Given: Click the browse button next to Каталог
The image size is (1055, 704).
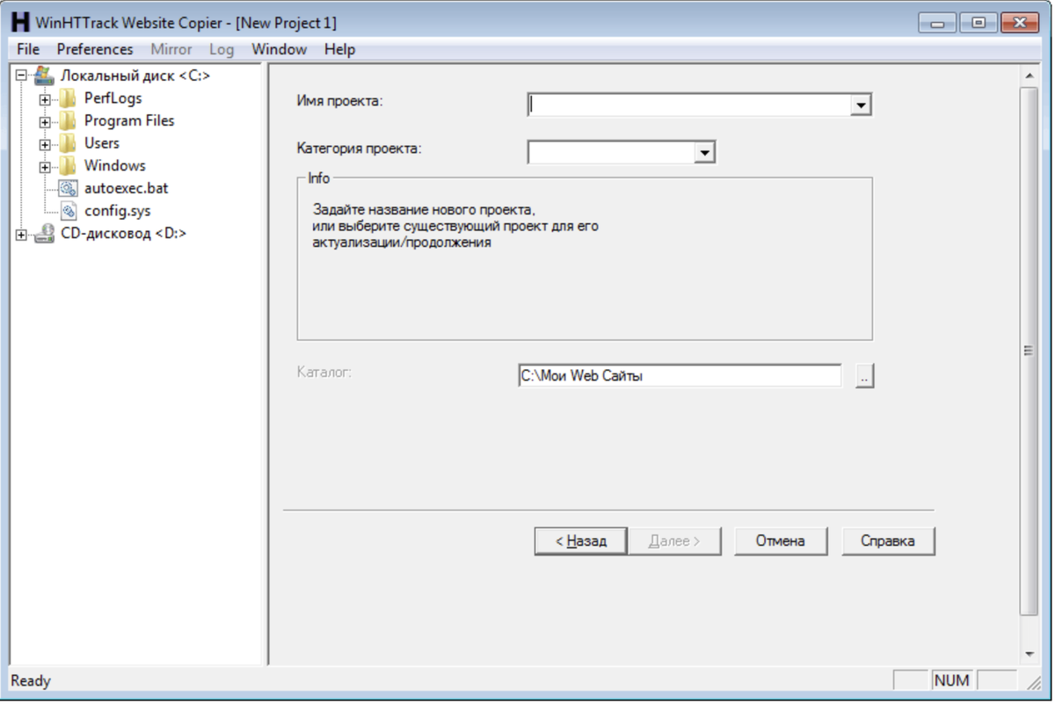Looking at the screenshot, I should 865,376.
